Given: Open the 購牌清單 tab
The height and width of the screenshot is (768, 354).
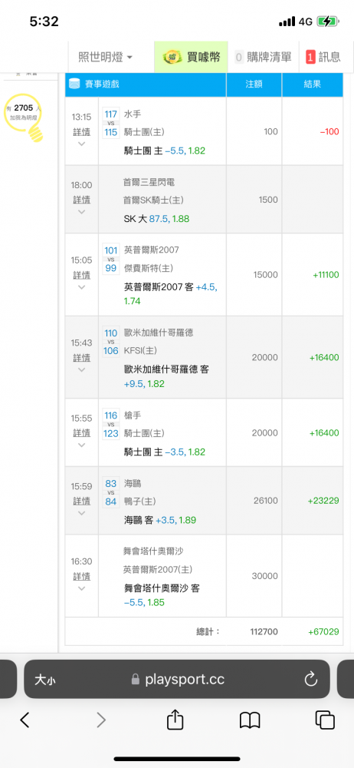Looking at the screenshot, I should [x=263, y=57].
